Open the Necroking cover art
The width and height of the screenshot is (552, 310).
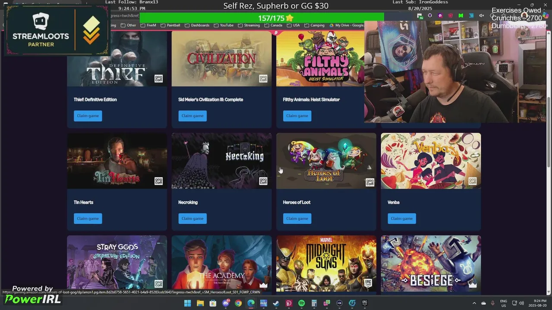click(x=222, y=161)
